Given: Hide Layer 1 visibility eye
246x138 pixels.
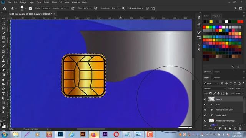Looking at the screenshot, I should 205,99.
